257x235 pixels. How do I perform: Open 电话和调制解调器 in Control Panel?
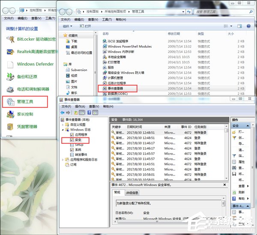coord(28,89)
